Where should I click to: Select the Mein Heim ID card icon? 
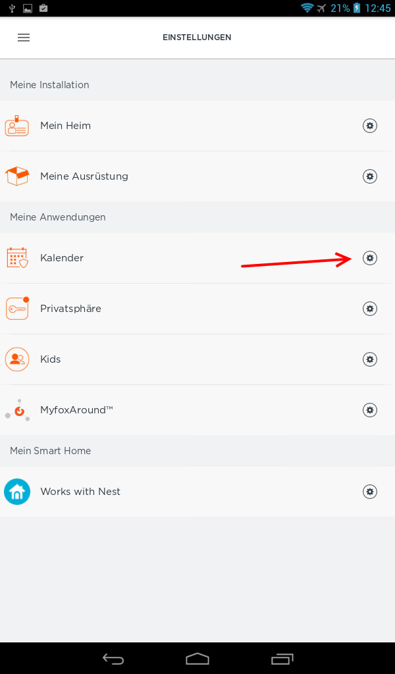point(16,126)
